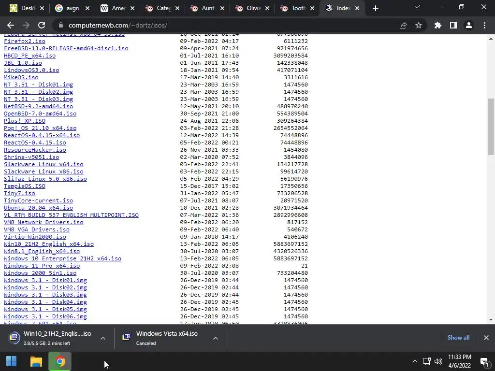Close the Index tab
The height and width of the screenshot is (371, 495).
pyautogui.click(x=357, y=8)
